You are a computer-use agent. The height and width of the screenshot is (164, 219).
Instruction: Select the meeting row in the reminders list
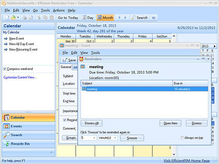click(145, 89)
